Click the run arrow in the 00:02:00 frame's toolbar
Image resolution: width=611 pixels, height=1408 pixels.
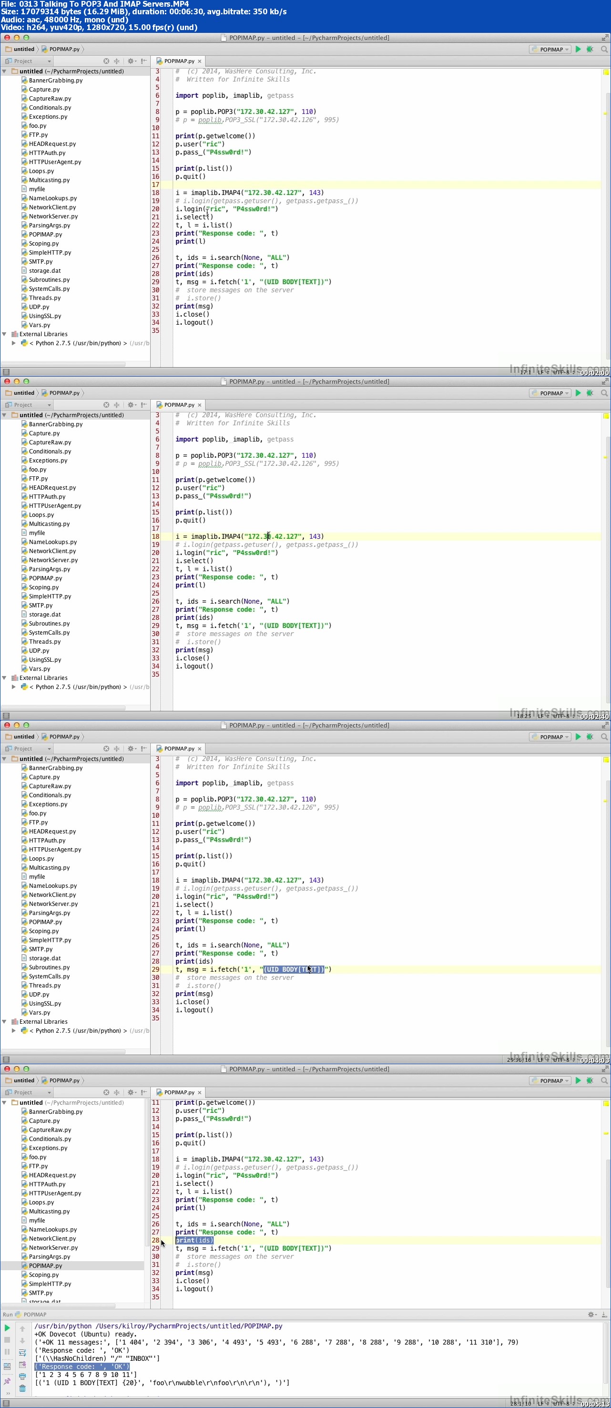coord(578,49)
